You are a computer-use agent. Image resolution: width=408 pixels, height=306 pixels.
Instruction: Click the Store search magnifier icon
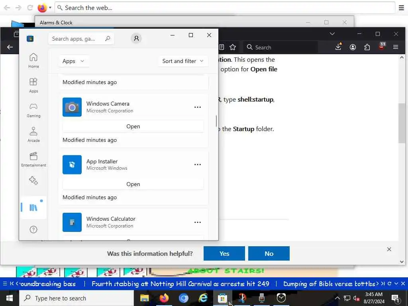(108, 39)
